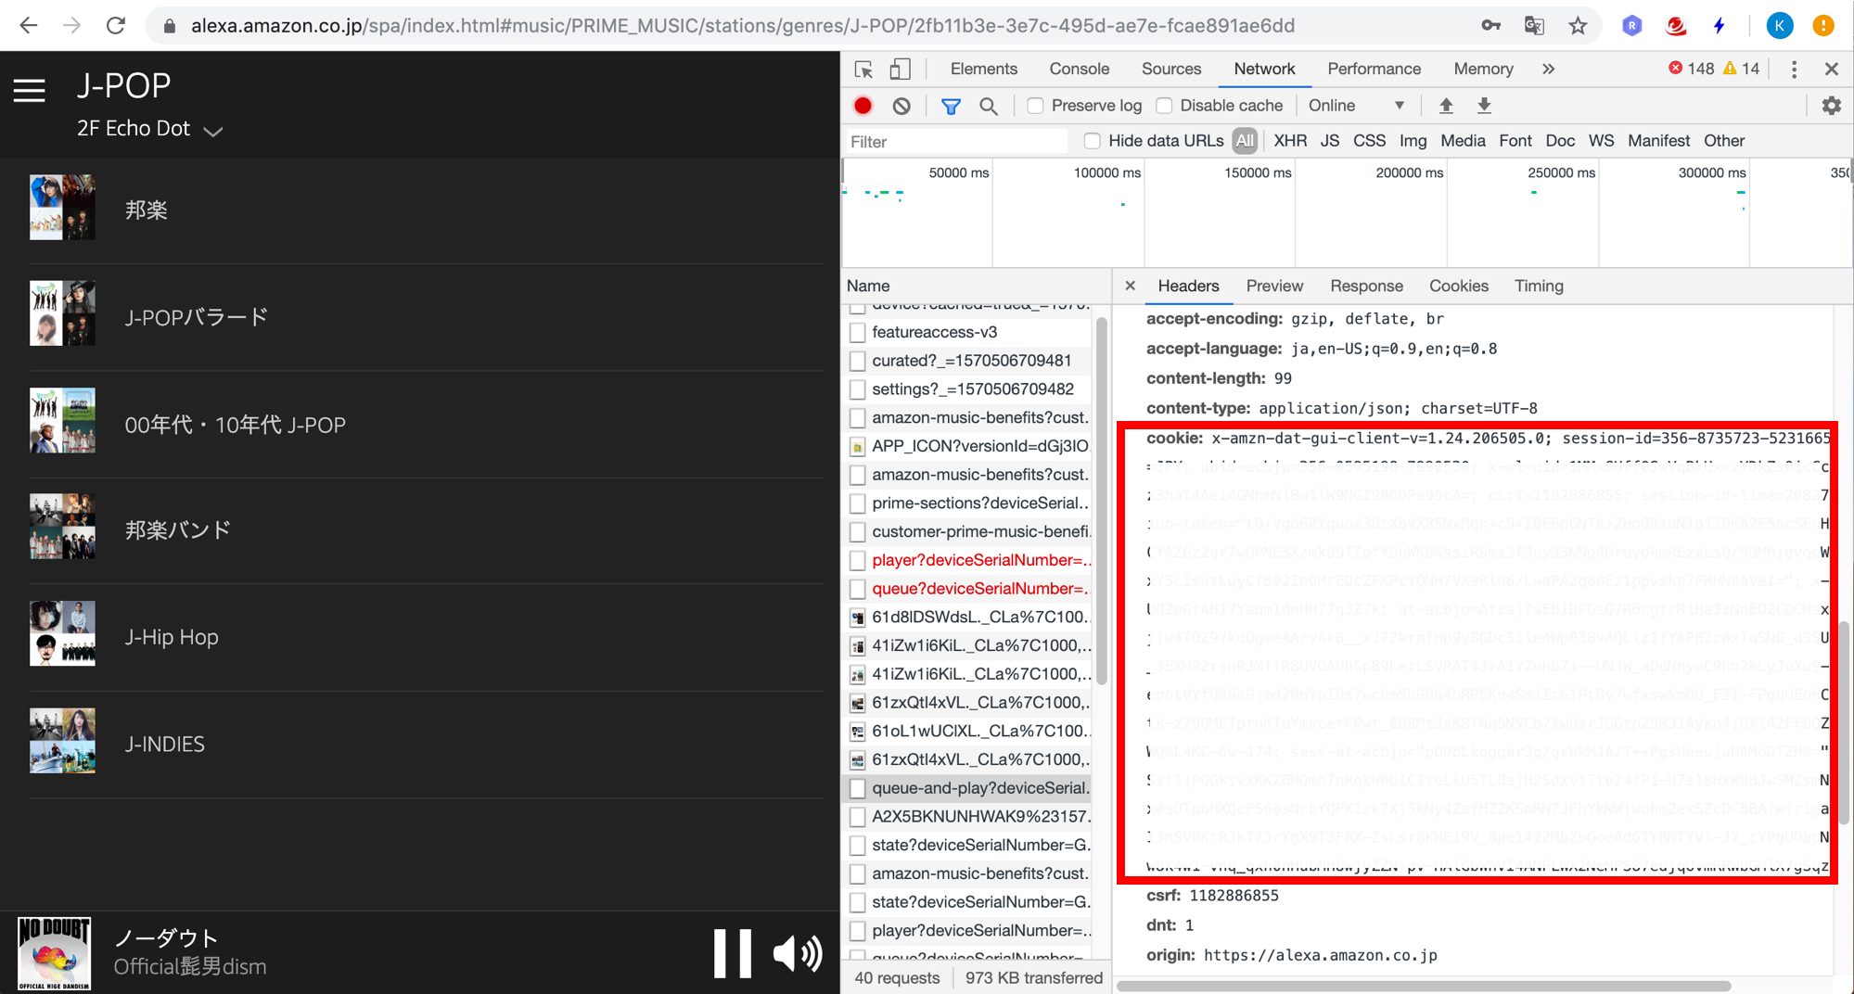Open the Preview tab of request

tap(1274, 287)
